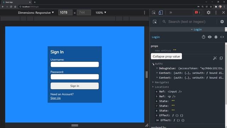Expand the first Context entry
The width and height of the screenshot is (227, 128).
coord(157,73)
